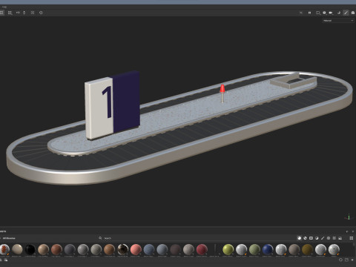Click the four-corner frame icon in top bar
Viewport: 356px width, 267px height.
(33, 13)
